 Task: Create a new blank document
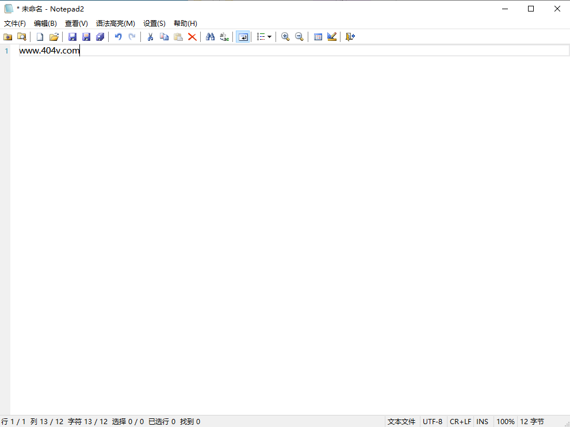(x=40, y=36)
